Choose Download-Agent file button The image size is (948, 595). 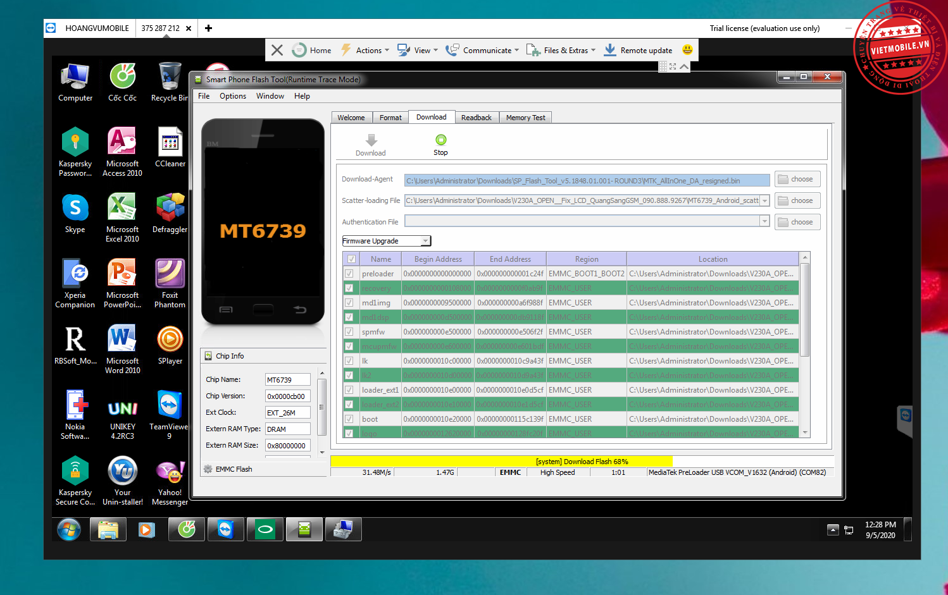(797, 179)
